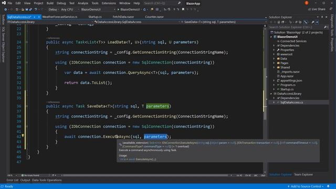The width and height of the screenshot is (336, 189).
Task: Click the Properties wrench icon
Action: click(313, 22)
